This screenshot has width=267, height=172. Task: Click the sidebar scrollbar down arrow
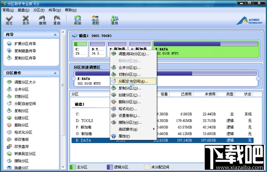[63, 167]
